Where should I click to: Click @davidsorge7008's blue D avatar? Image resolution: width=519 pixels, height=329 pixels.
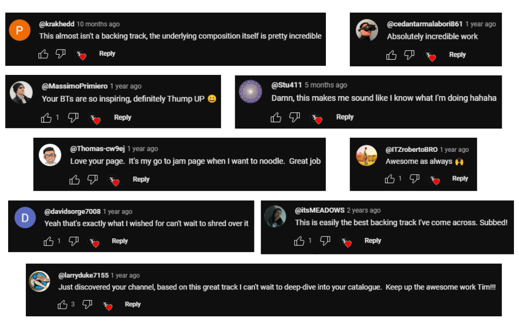[25, 218]
